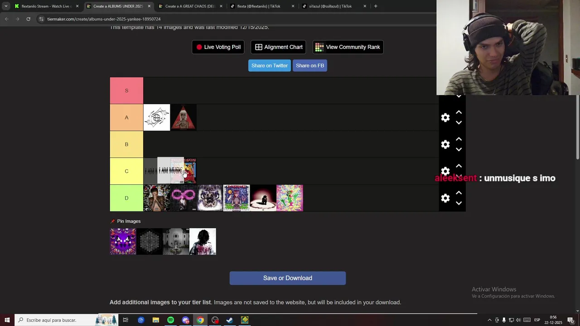Focus the tiermaker.com address bar
Viewport: 580px width, 326px height.
[x=236, y=19]
